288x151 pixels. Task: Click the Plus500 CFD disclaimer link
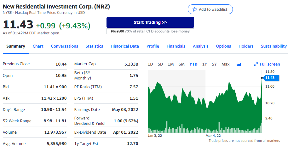pos(150,31)
